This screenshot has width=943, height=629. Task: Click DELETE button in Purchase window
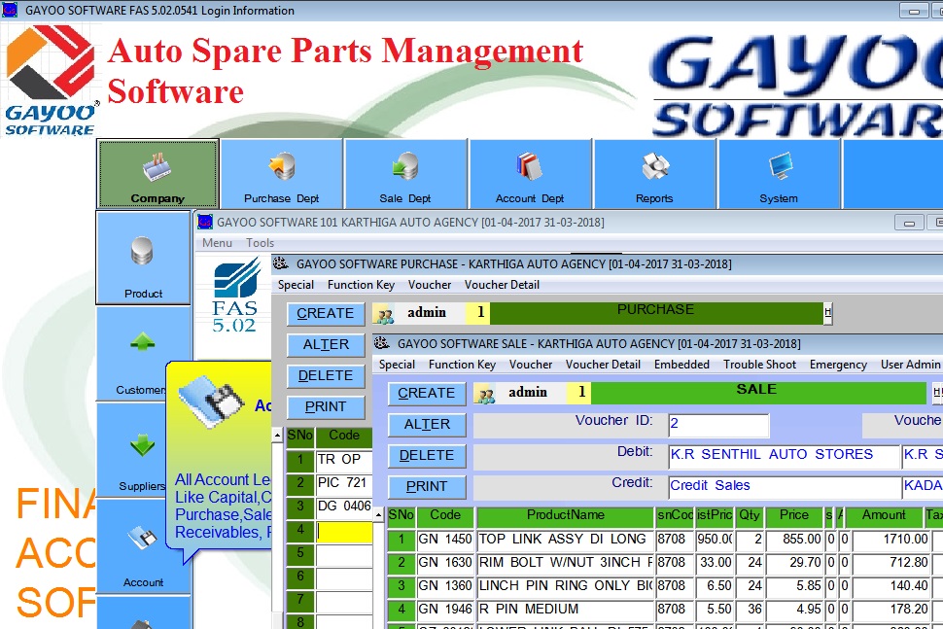(x=326, y=376)
